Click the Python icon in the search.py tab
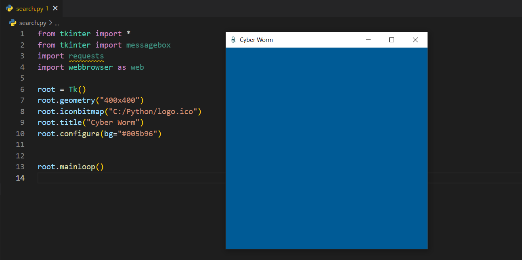 point(9,8)
